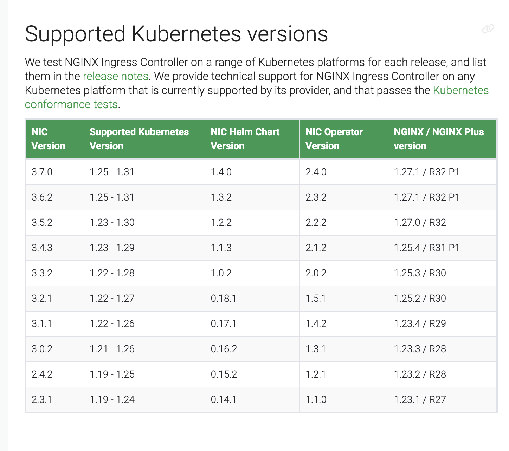Select the 1.23 - 1.30 Kubernetes cell
Screen dimensions: 509x451
(x=144, y=223)
